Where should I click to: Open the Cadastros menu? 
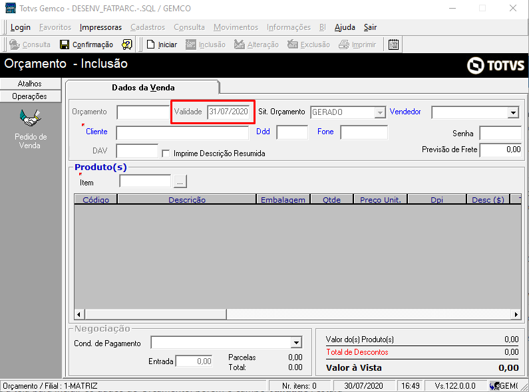click(148, 27)
